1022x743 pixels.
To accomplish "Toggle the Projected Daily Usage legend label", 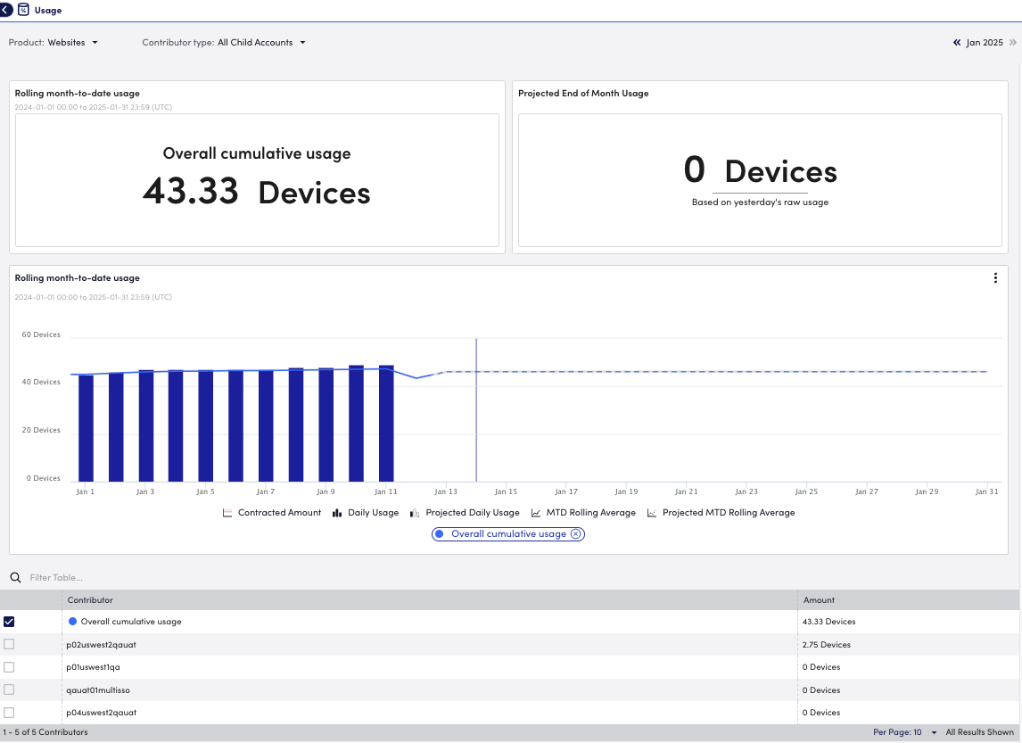I will (473, 513).
